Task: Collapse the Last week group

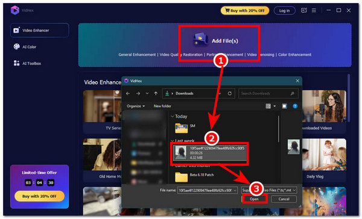Action: click(172, 140)
